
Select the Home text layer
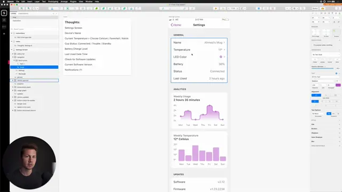pos(34,67)
